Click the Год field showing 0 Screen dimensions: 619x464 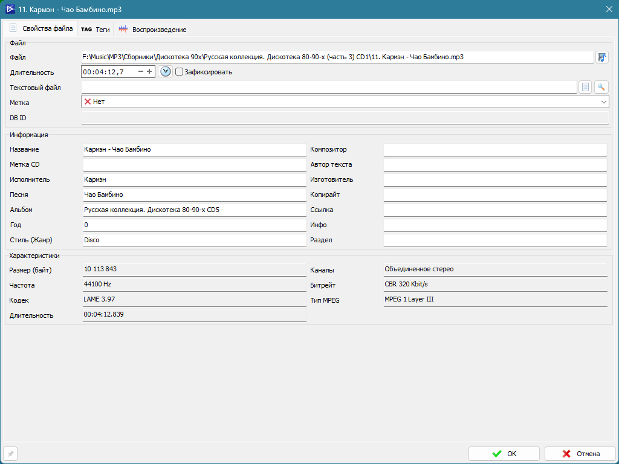point(195,225)
